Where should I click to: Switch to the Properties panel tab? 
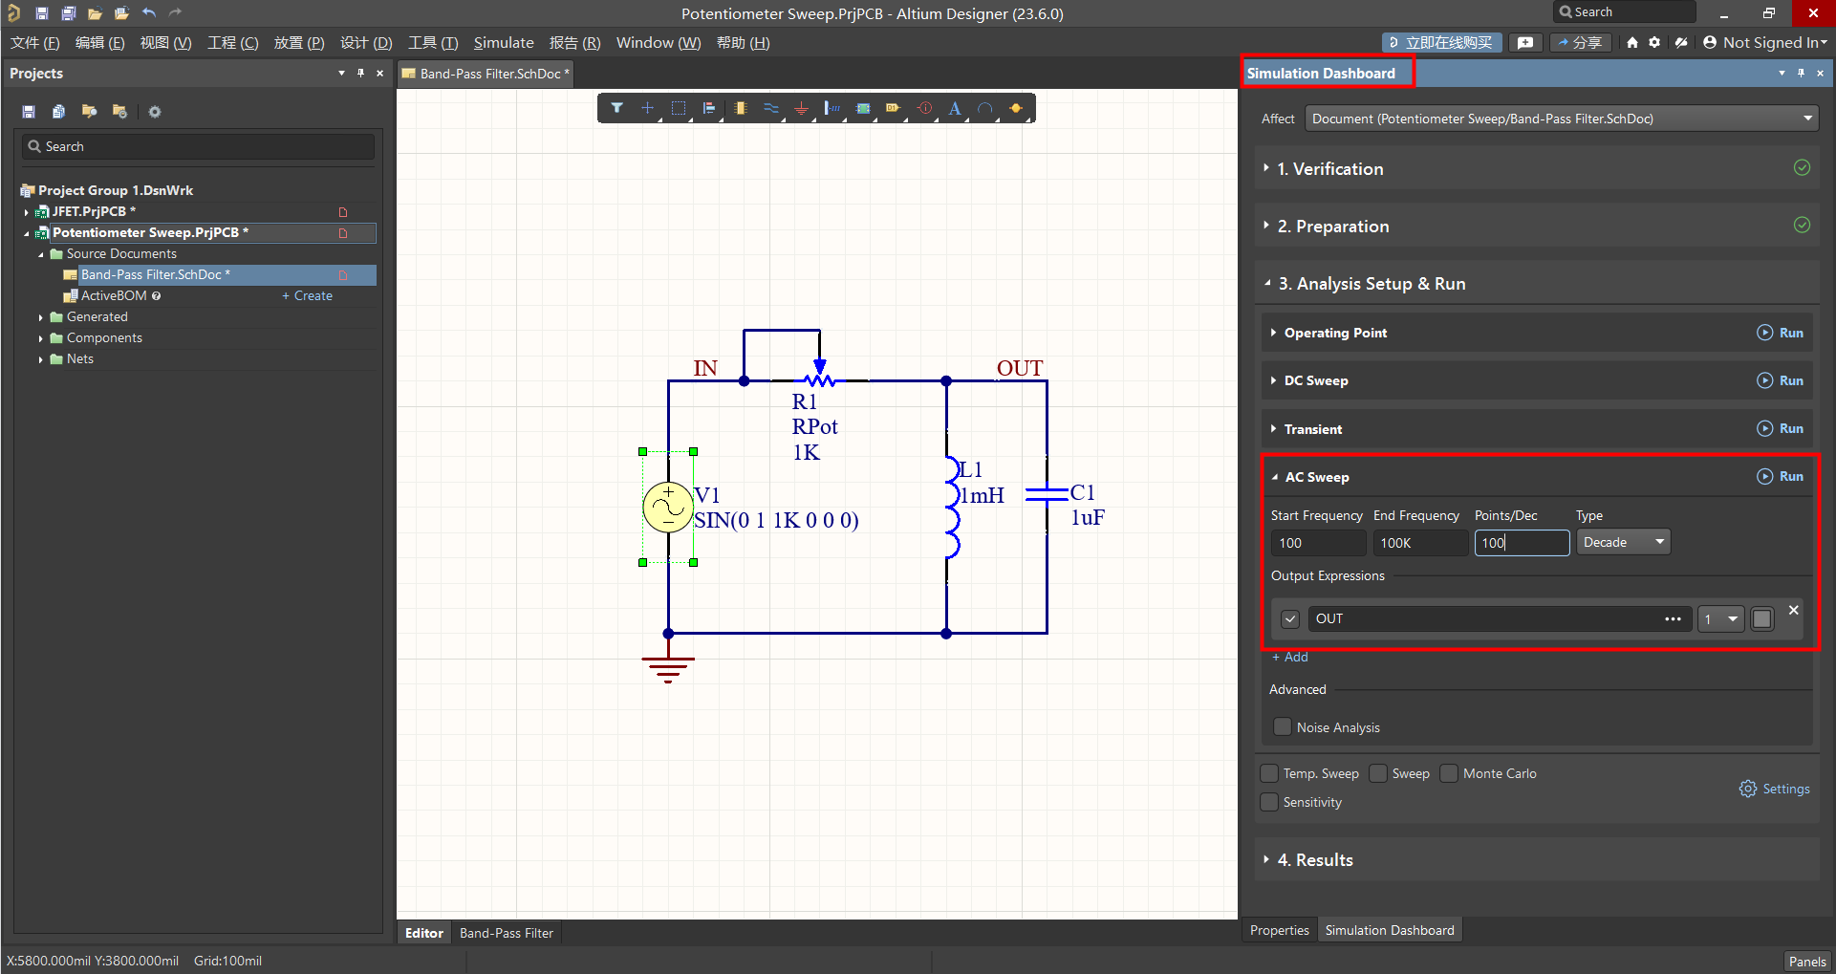pos(1279,930)
